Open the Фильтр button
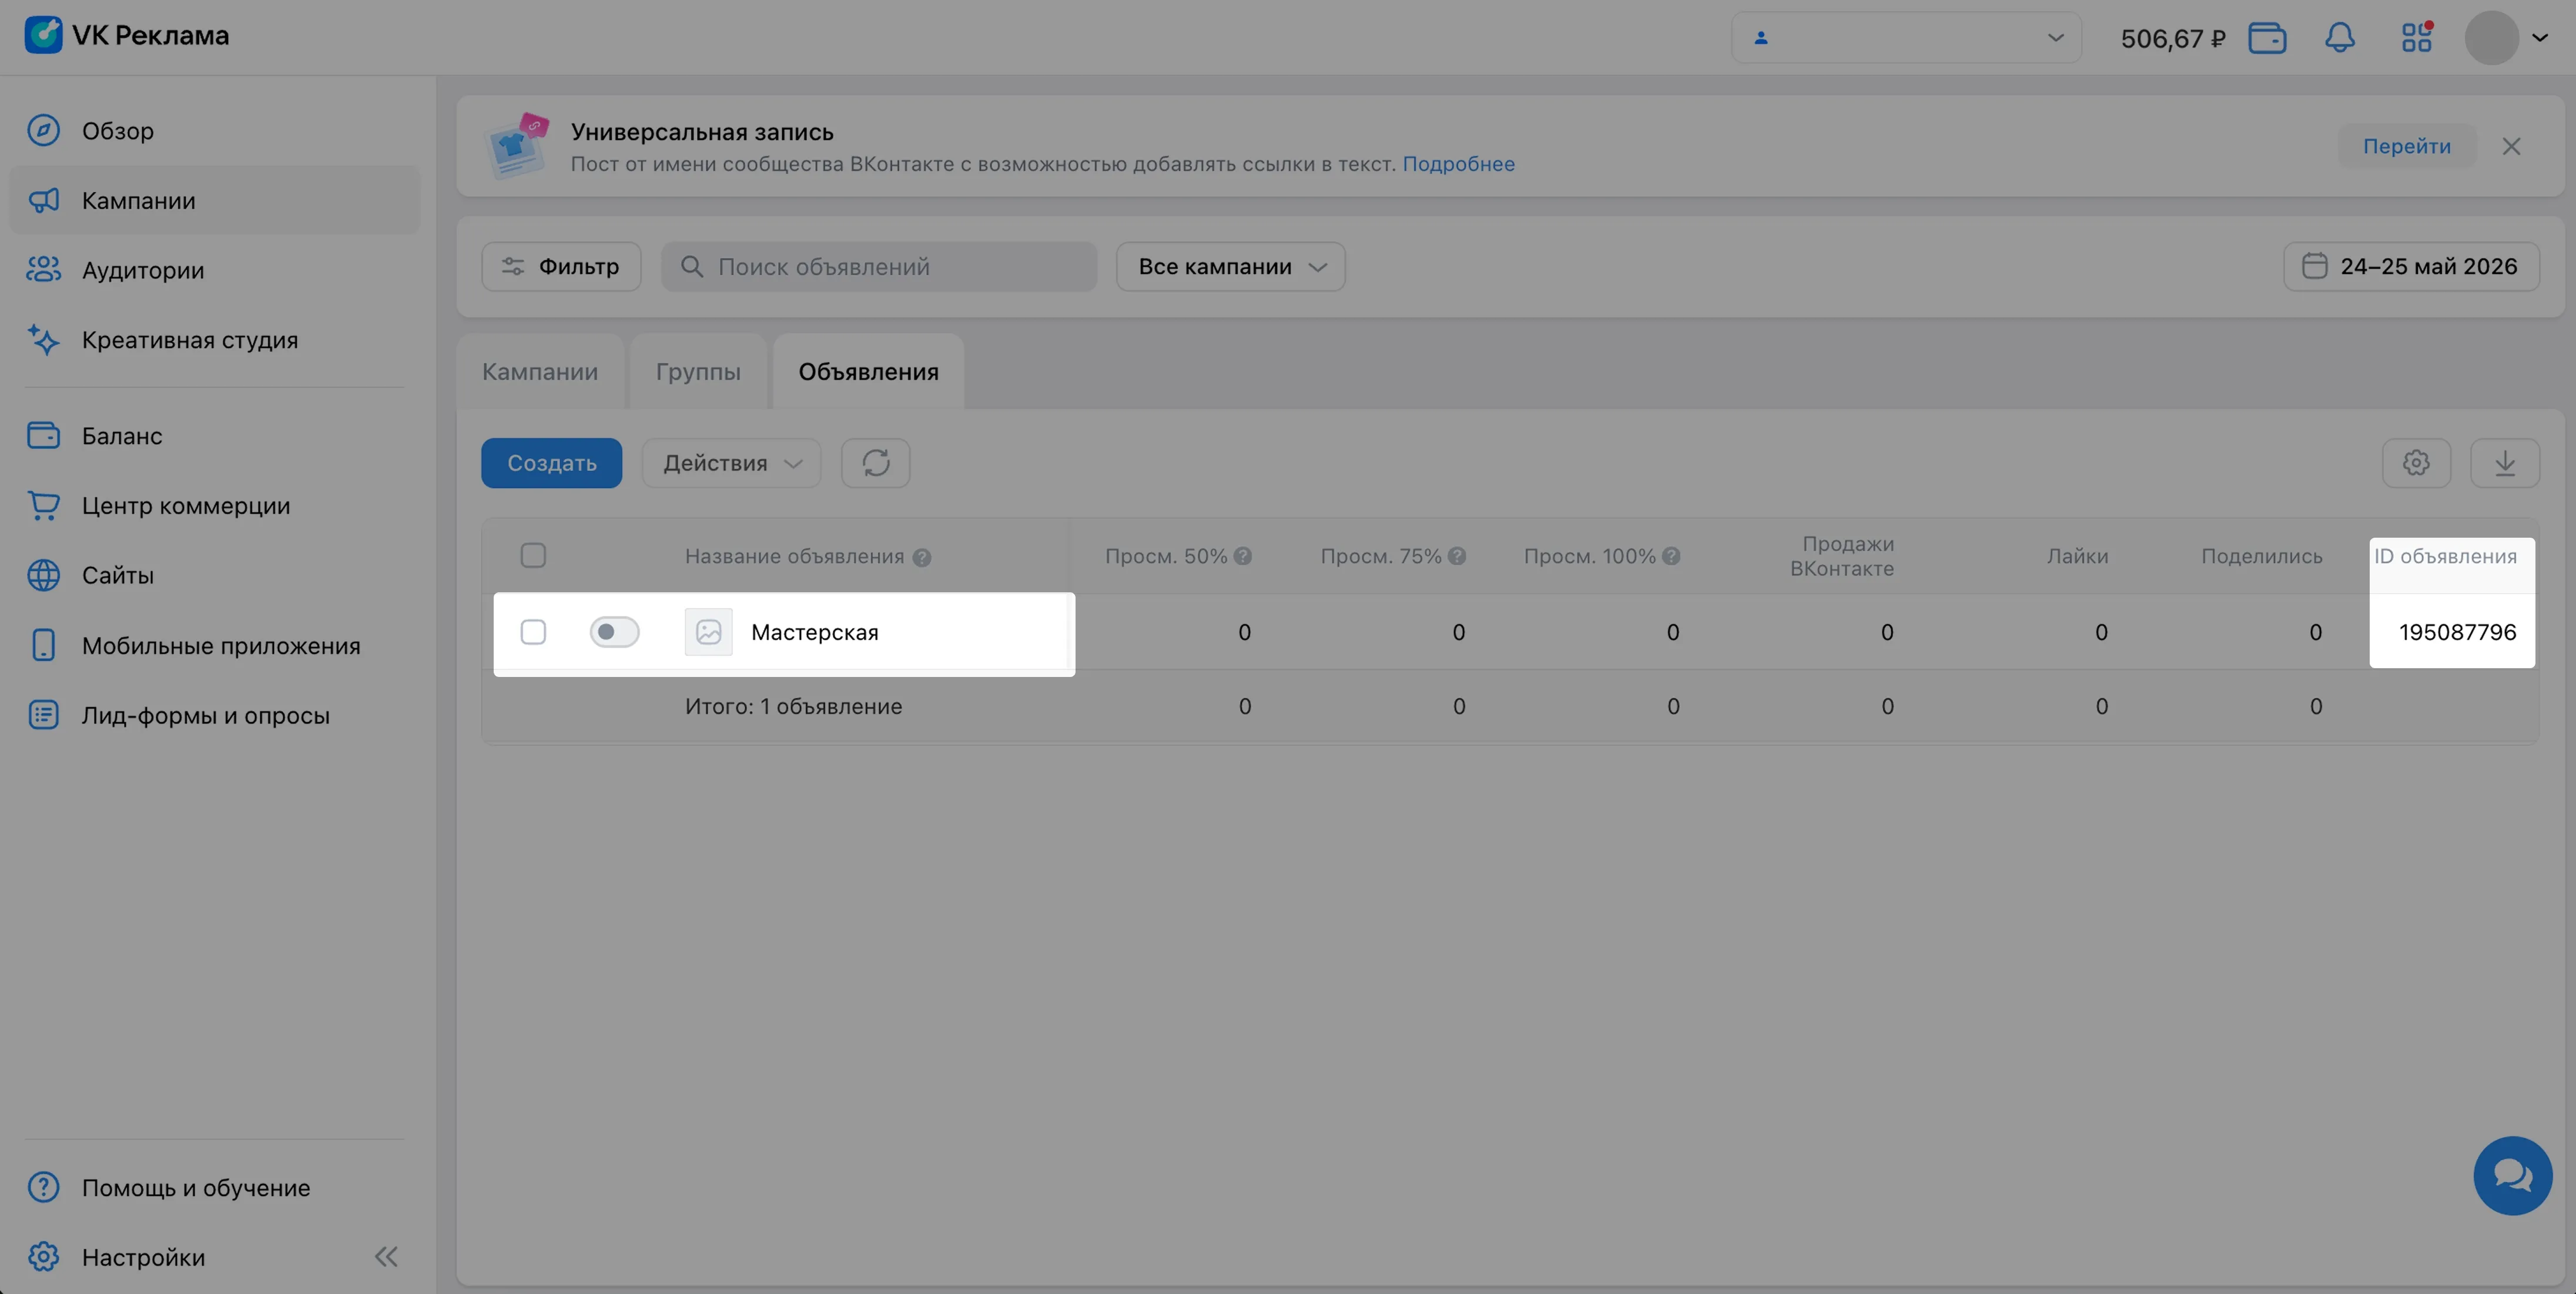 click(x=561, y=267)
